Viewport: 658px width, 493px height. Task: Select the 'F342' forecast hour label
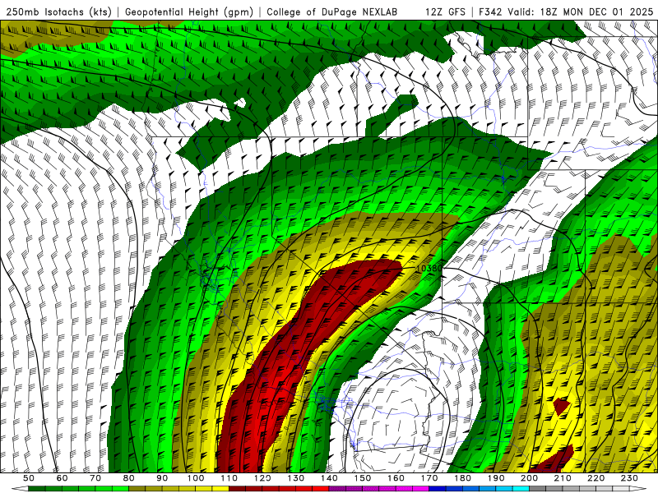click(x=489, y=12)
